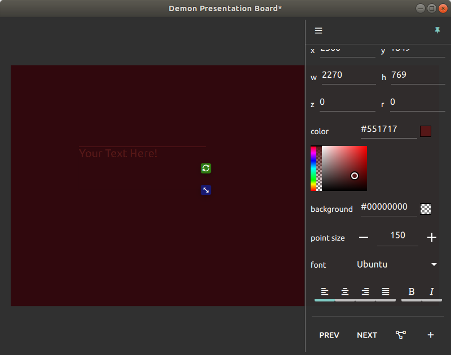Click the dark red color swatch

[426, 131]
